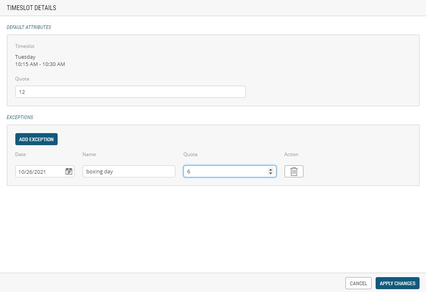Click the exception date field 10/26/2021
The width and height of the screenshot is (426, 292).
point(39,171)
